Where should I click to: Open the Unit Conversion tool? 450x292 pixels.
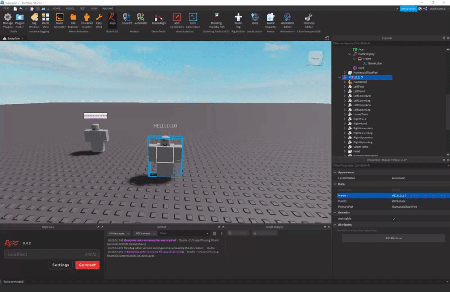coord(193,21)
